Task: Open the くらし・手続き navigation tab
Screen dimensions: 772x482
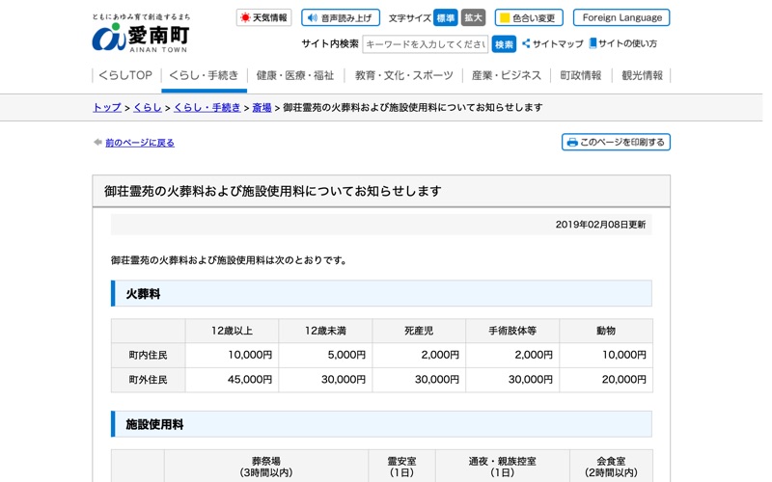Action: click(x=204, y=75)
